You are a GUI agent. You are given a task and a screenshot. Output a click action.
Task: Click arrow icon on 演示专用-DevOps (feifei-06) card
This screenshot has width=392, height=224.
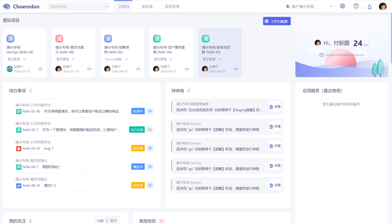click(40, 69)
